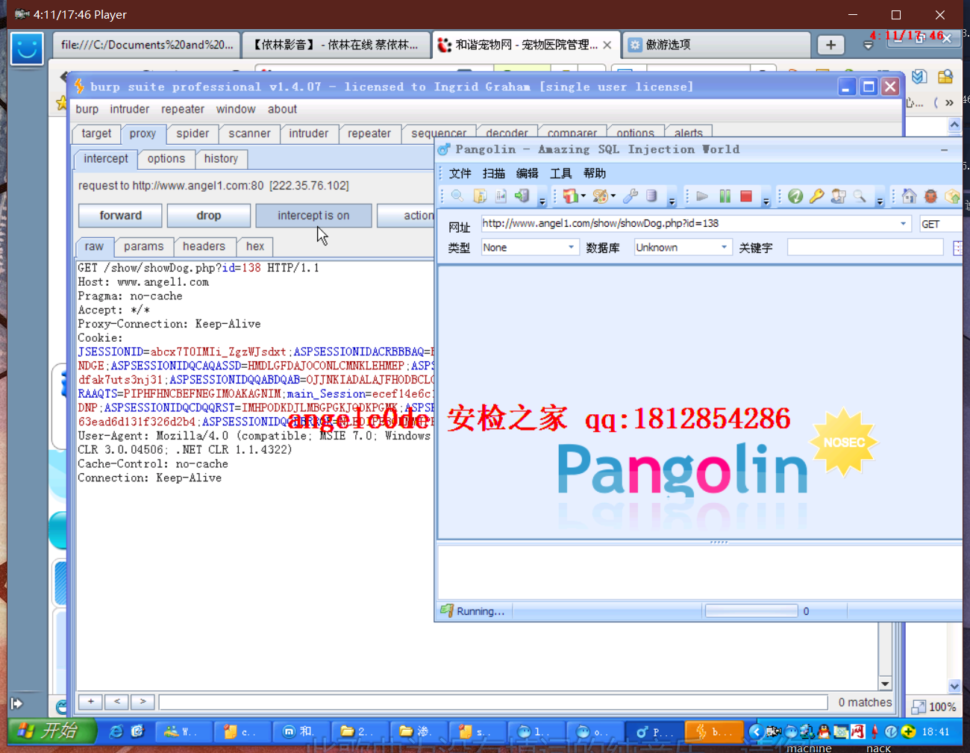
Task: Expand the browser toolbar overflow chevron (»)
Action: [x=949, y=103]
